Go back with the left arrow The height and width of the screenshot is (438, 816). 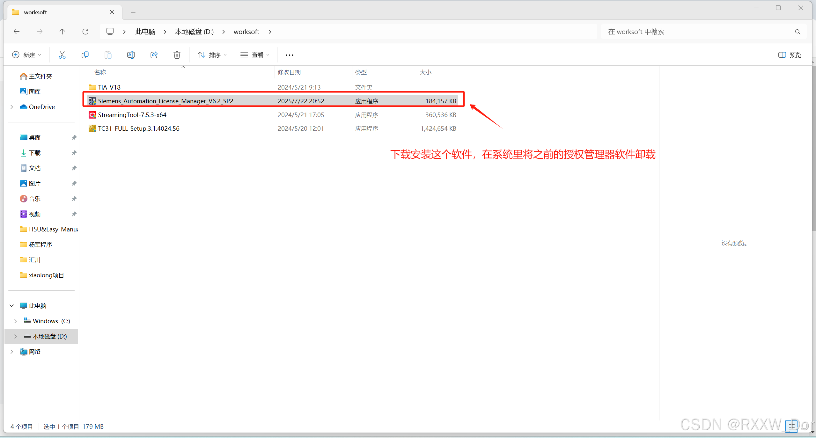(x=17, y=31)
